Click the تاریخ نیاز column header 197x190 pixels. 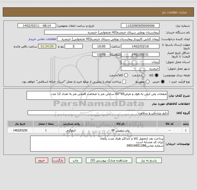coord(20,124)
